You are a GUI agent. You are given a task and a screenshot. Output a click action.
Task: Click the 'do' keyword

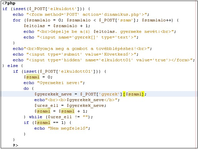pos(26,88)
